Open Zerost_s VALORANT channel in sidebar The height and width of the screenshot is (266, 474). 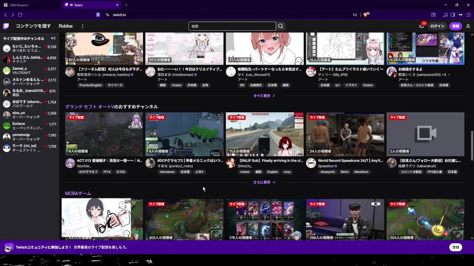click(30, 71)
